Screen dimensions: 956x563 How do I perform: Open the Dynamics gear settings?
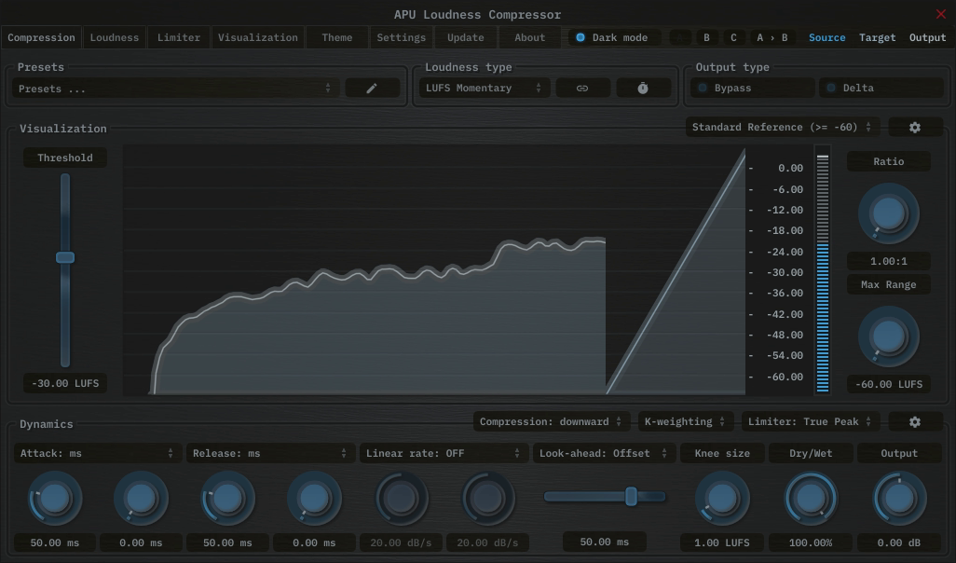[914, 422]
